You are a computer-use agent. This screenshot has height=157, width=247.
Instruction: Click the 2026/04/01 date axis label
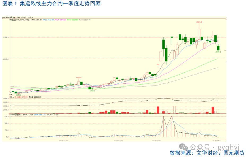pos(217,141)
